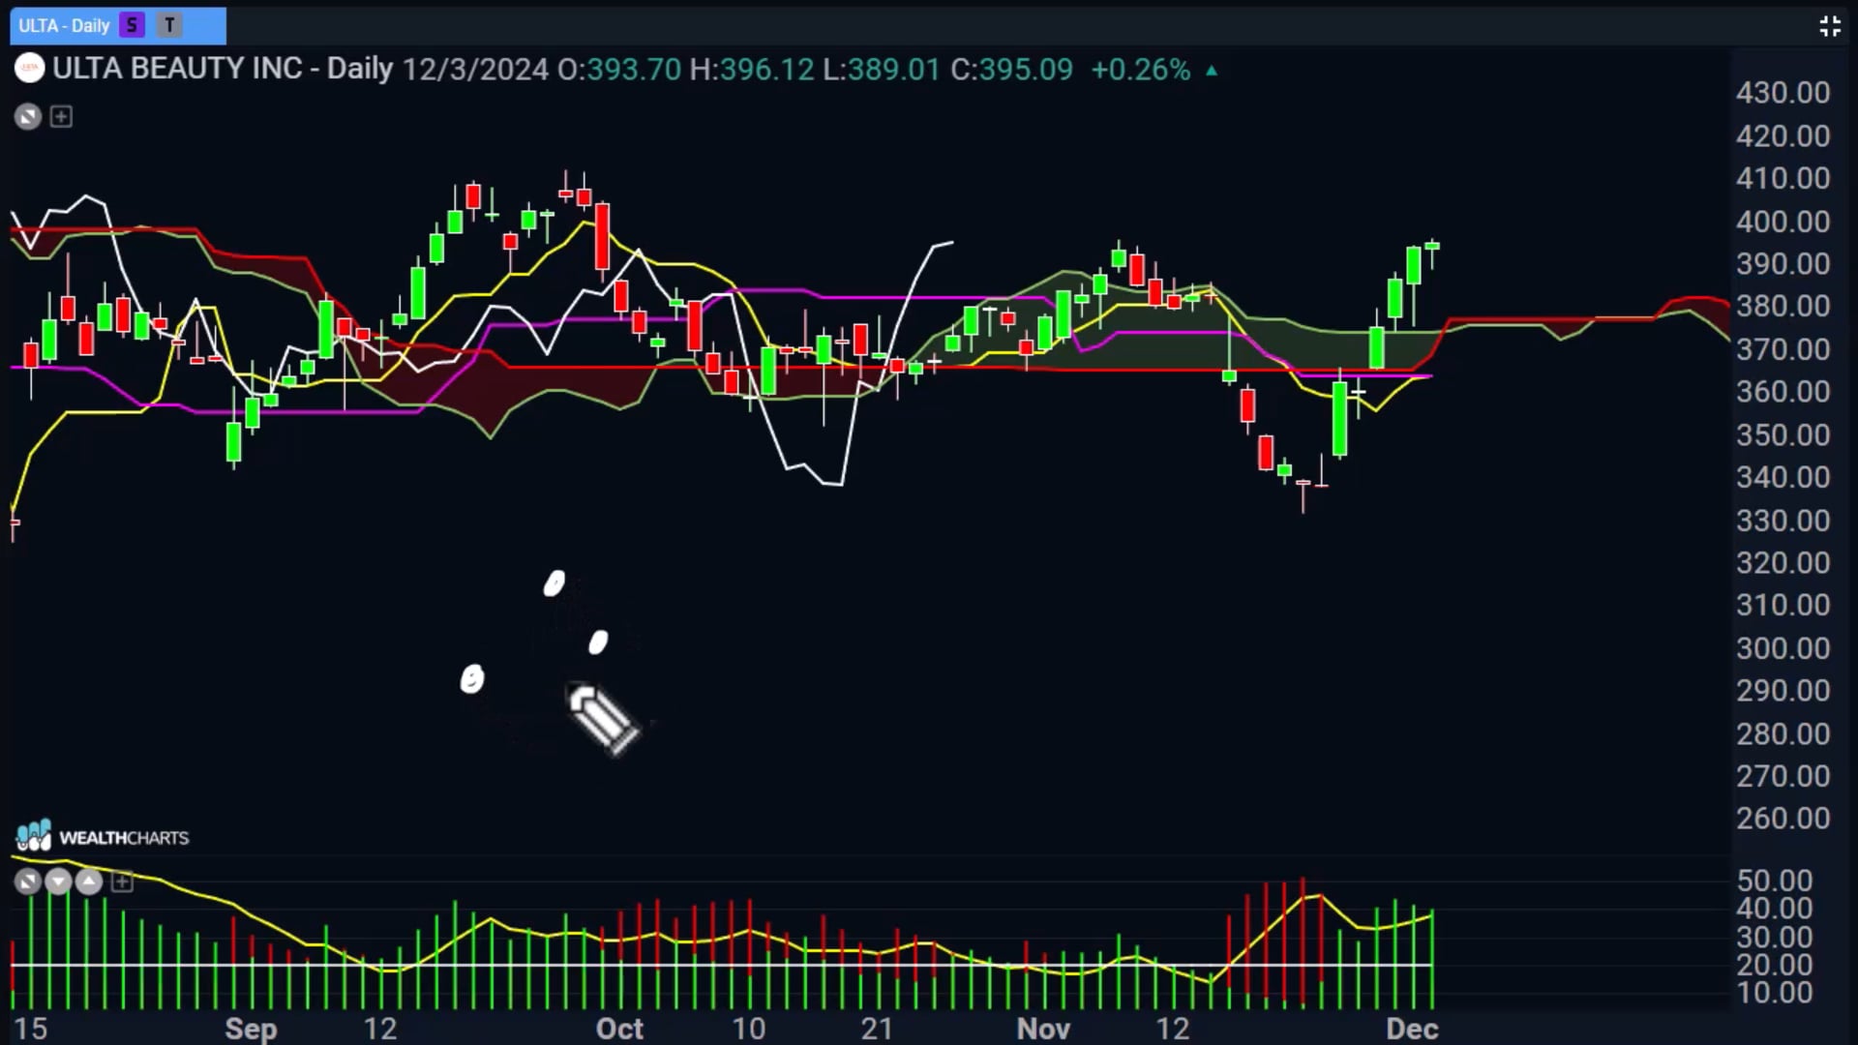Maximize the lower indicator pane

pyautogui.click(x=28, y=881)
